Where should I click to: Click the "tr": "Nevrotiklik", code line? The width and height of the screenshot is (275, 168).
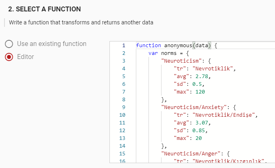click(x=205, y=69)
